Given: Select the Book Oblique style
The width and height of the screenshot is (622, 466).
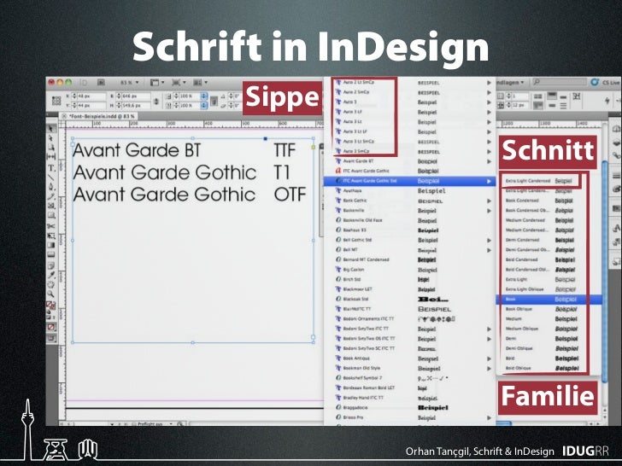Looking at the screenshot, I should tap(549, 309).
